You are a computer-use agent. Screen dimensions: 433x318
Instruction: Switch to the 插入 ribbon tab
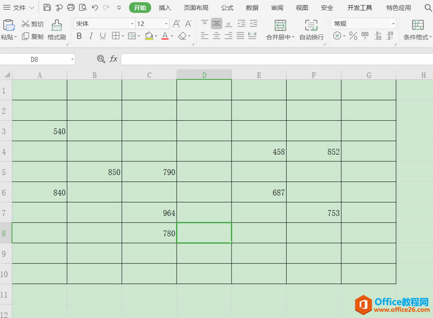pos(165,7)
